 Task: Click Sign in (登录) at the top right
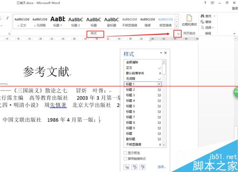235,9
